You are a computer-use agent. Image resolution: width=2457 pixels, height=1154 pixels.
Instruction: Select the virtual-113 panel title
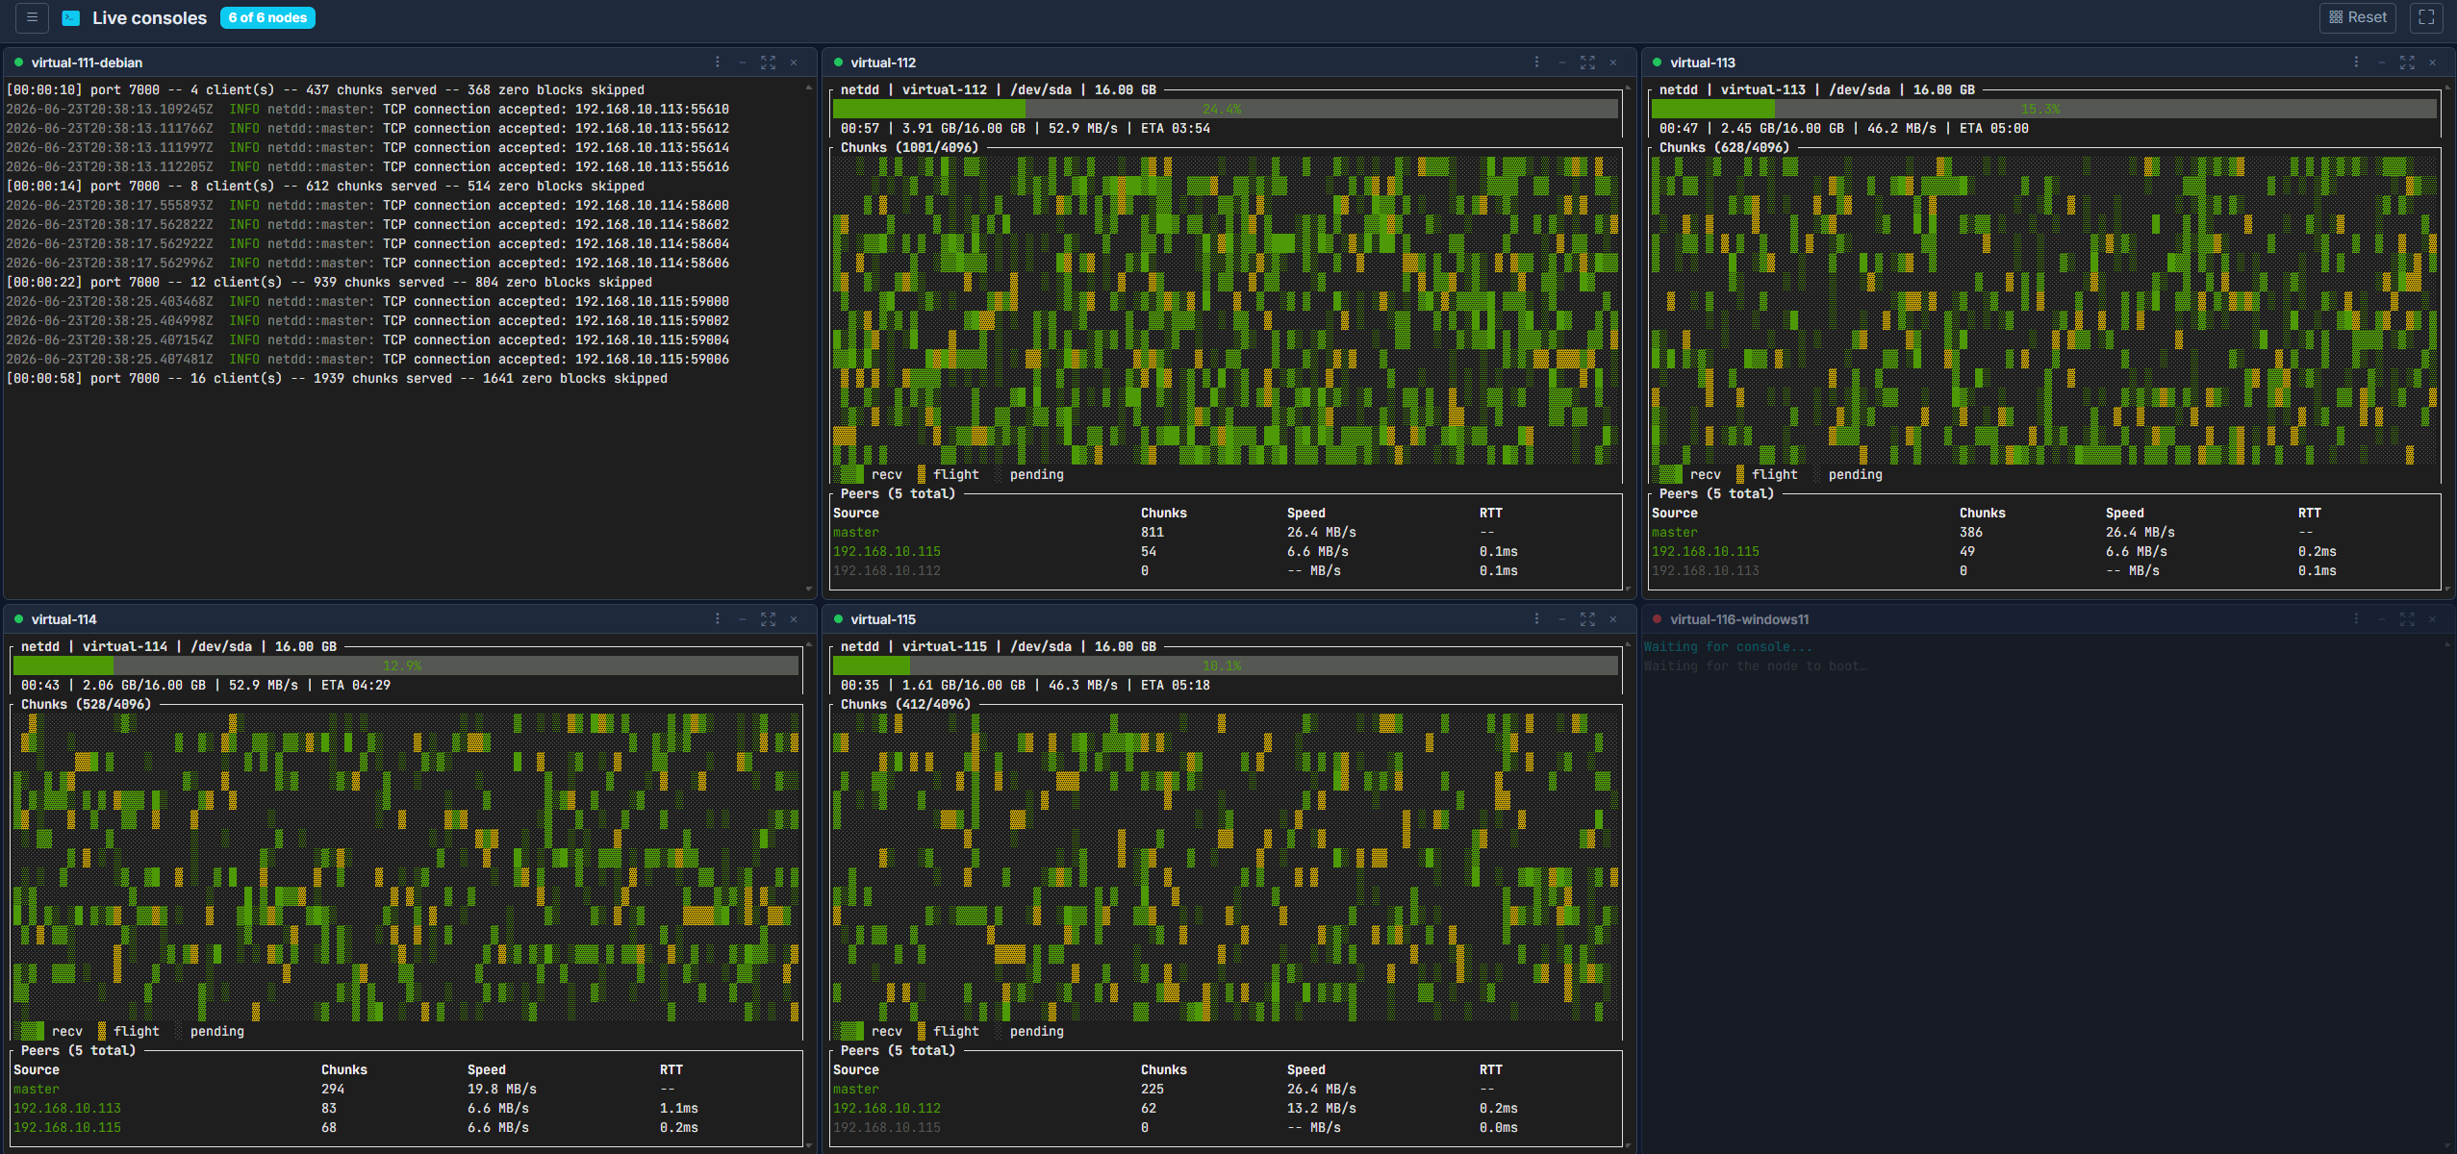click(x=1702, y=63)
